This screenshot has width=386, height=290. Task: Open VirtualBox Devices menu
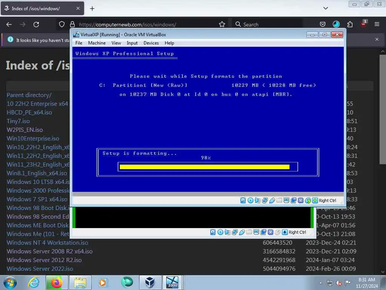pyautogui.click(x=151, y=43)
